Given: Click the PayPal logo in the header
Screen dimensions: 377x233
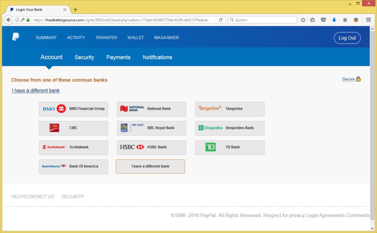Looking at the screenshot, I should [15, 37].
